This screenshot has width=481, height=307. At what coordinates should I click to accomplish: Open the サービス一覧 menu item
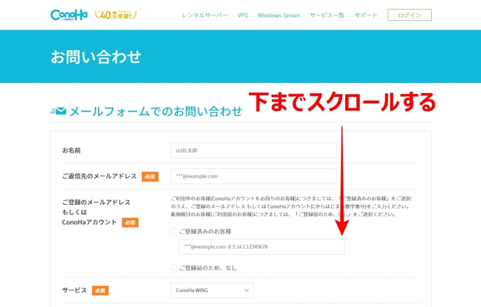tap(327, 15)
